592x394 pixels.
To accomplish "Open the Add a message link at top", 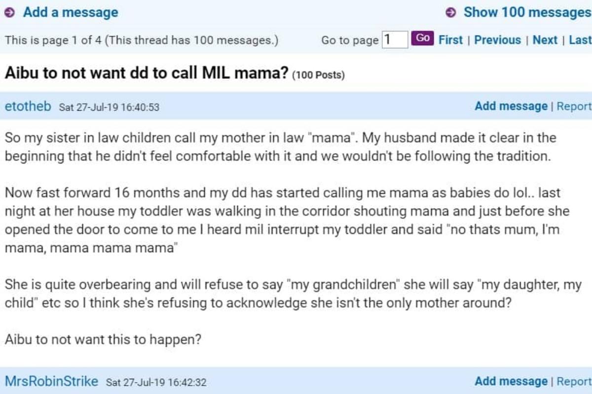I will point(70,13).
